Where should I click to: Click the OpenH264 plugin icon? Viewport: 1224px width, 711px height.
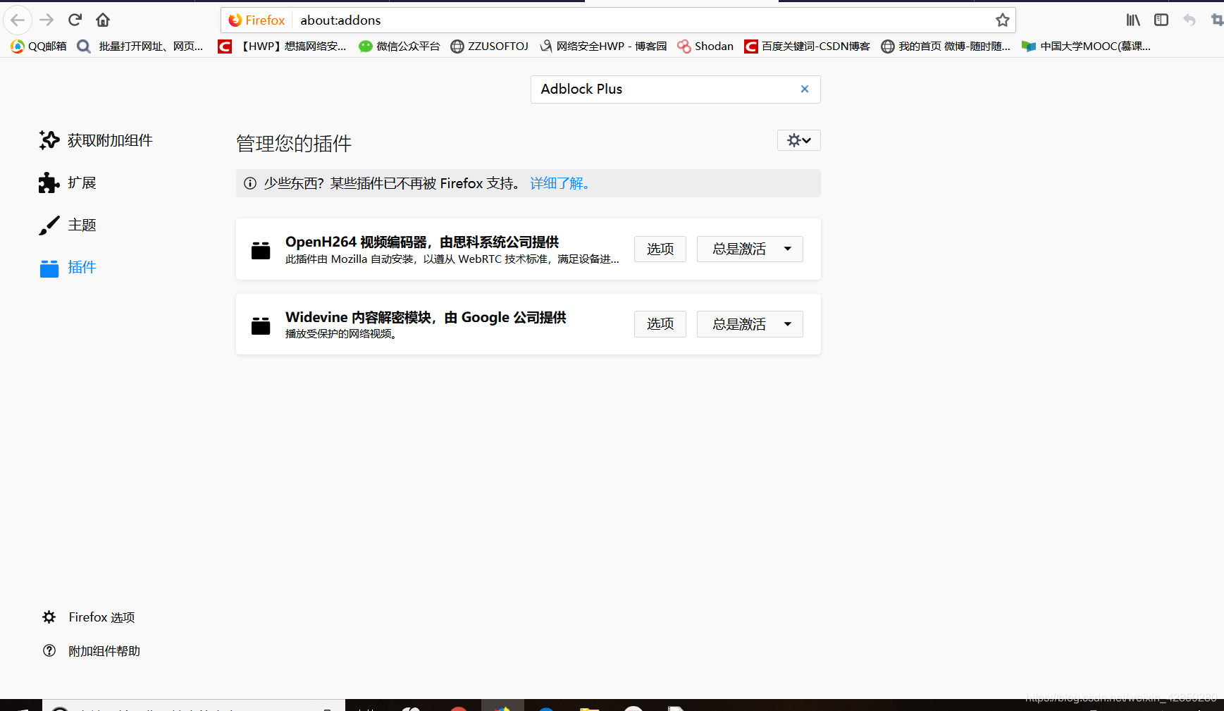261,250
